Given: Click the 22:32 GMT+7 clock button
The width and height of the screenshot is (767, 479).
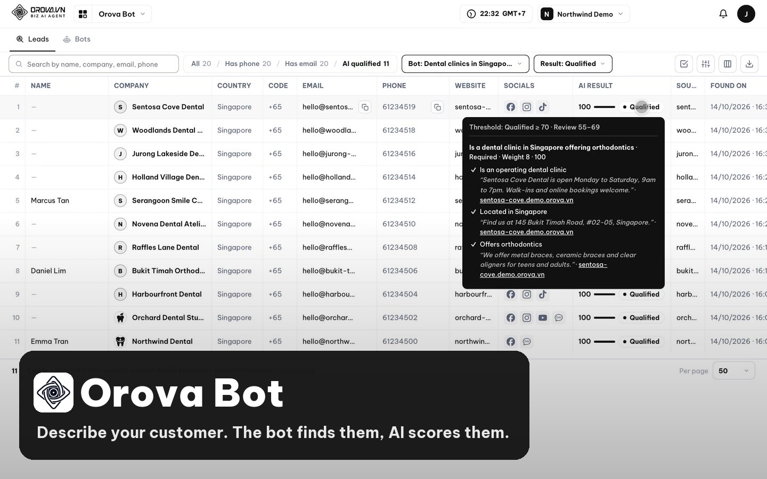Looking at the screenshot, I should click(496, 14).
